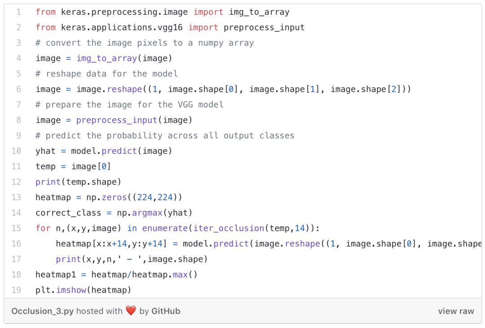This screenshot has width=485, height=328.
Task: Select line number 1
Action: pos(18,12)
